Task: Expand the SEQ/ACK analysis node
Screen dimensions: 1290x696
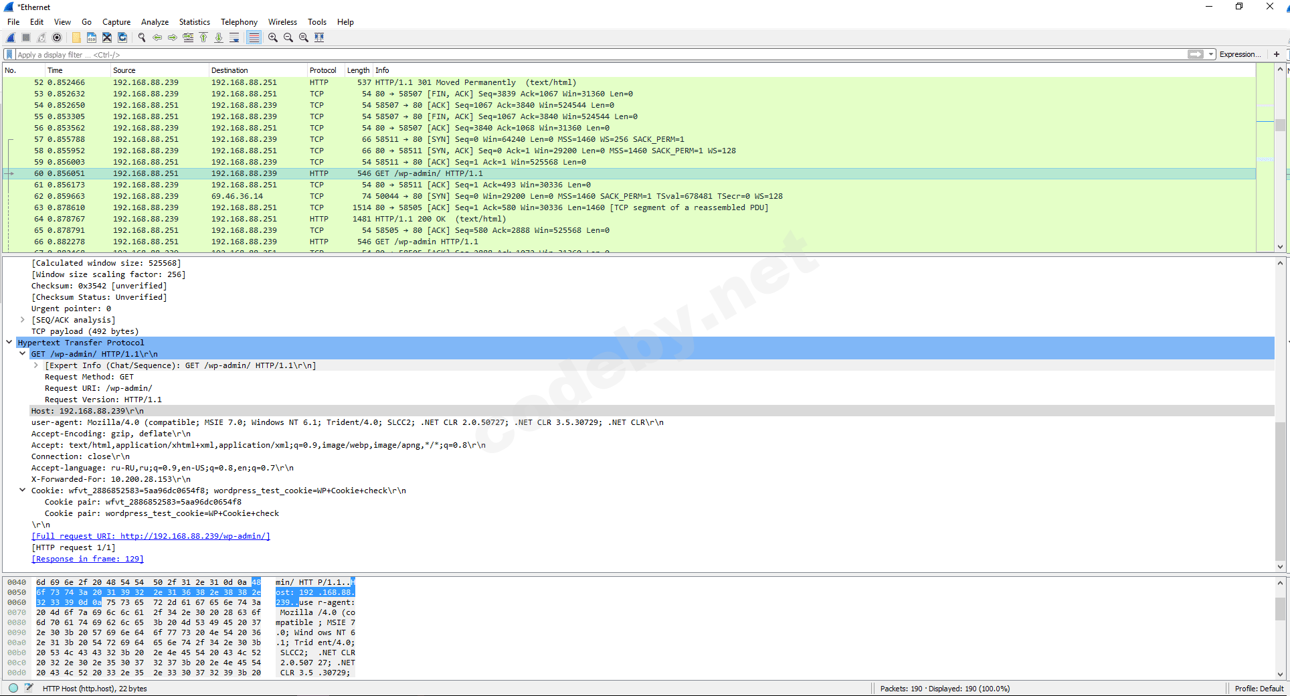Action: (23, 320)
